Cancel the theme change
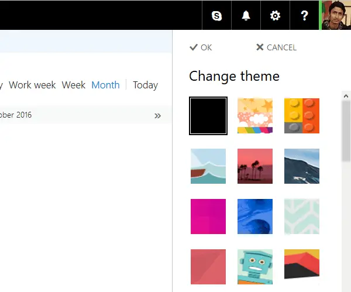The height and width of the screenshot is (292, 351). click(x=276, y=47)
